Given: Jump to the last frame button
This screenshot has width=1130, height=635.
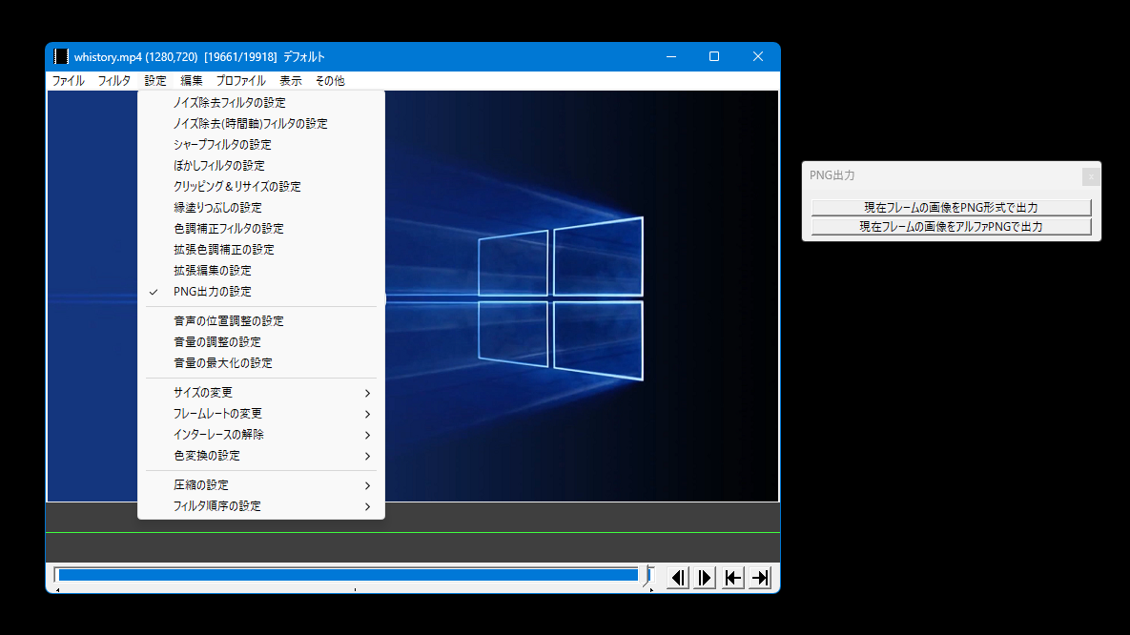Looking at the screenshot, I should coord(760,578).
